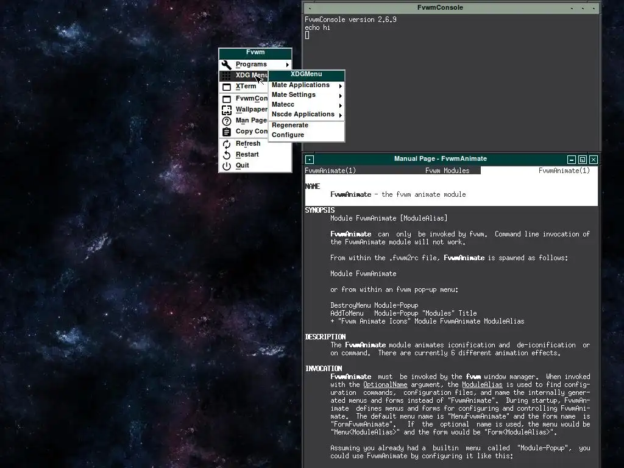Click the FvwmConsole window title bar
Image resolution: width=624 pixels, height=468 pixels.
point(440,7)
